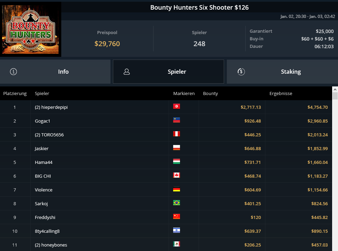Click the Peru flag in TORO5656 row
The height and width of the screenshot is (251, 338).
tap(176, 134)
